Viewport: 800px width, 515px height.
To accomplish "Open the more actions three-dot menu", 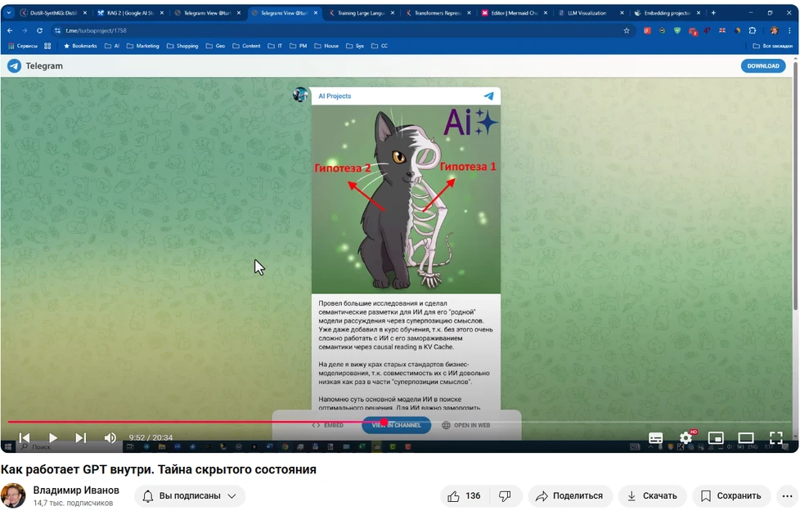I will [787, 496].
